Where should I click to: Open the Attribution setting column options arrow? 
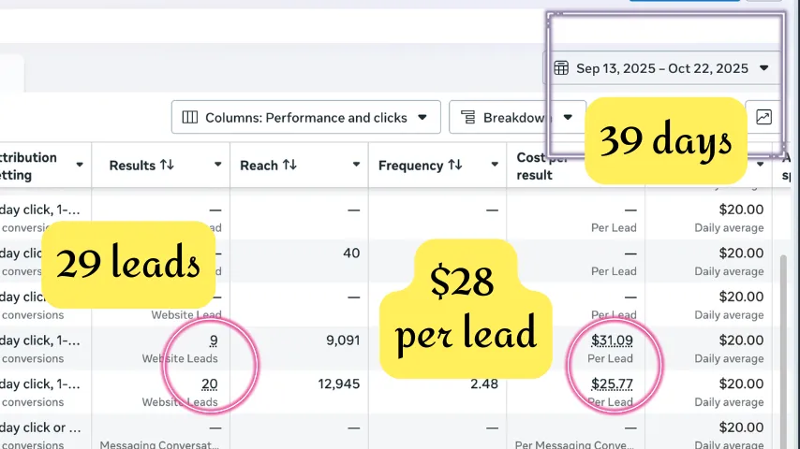tap(80, 166)
